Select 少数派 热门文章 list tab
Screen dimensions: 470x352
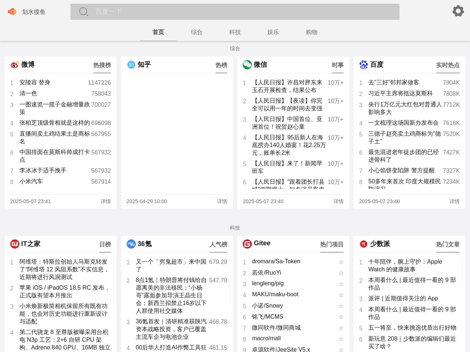click(448, 245)
